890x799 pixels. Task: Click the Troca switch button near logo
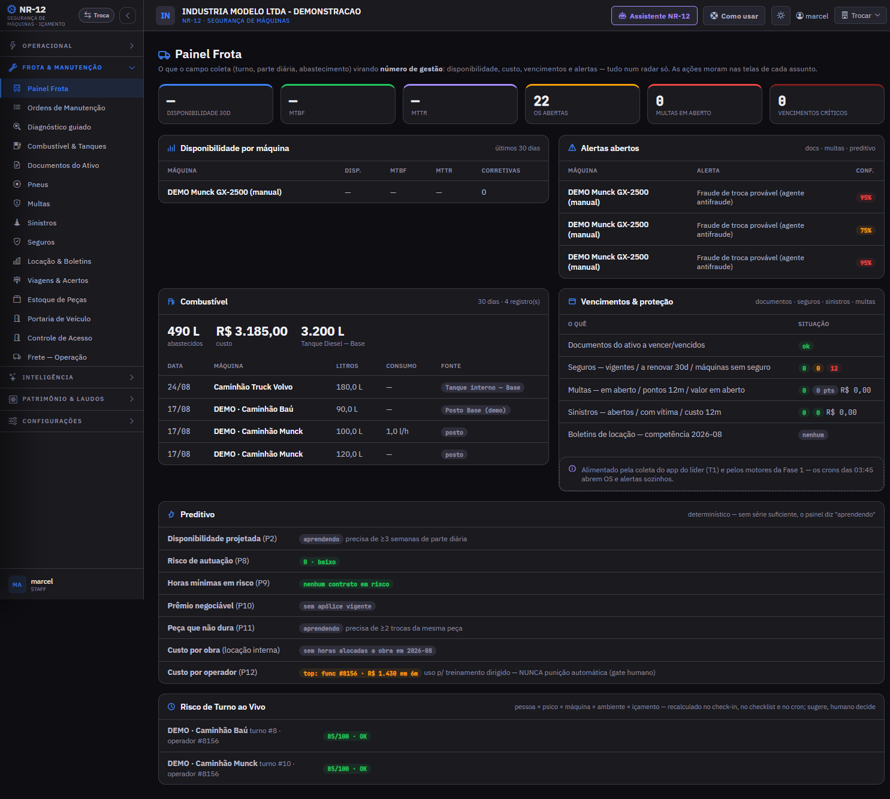pyautogui.click(x=96, y=16)
